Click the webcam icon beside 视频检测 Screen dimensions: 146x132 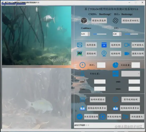104,53
